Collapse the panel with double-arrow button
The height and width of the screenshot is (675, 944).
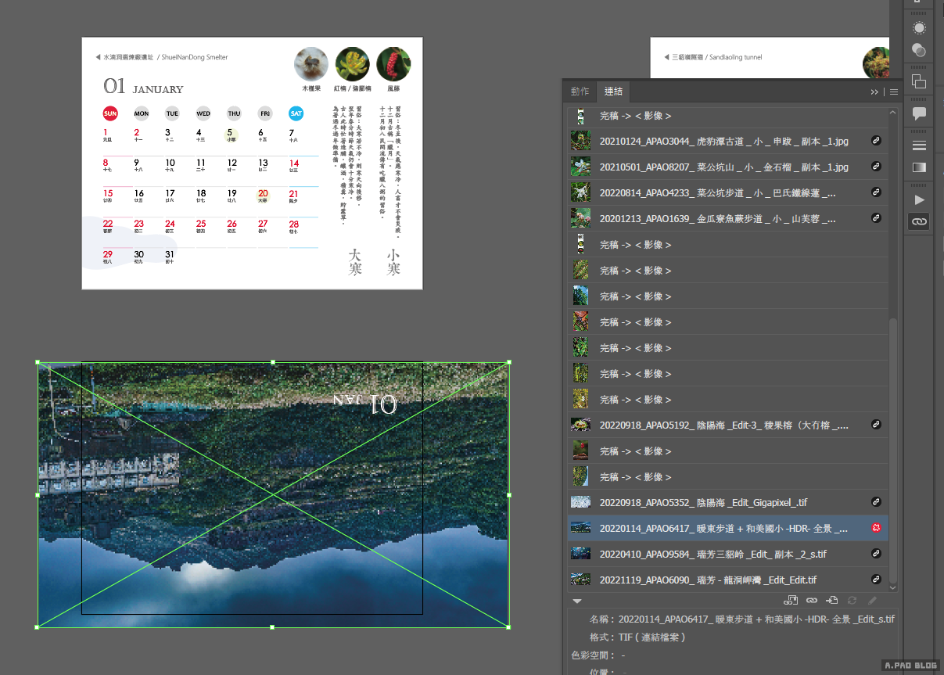pyautogui.click(x=874, y=92)
